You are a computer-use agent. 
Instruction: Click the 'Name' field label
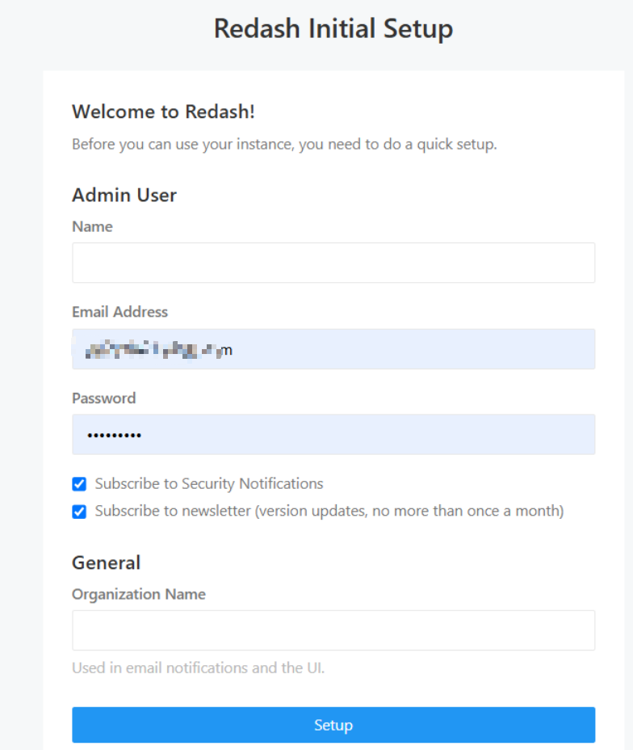click(x=92, y=226)
